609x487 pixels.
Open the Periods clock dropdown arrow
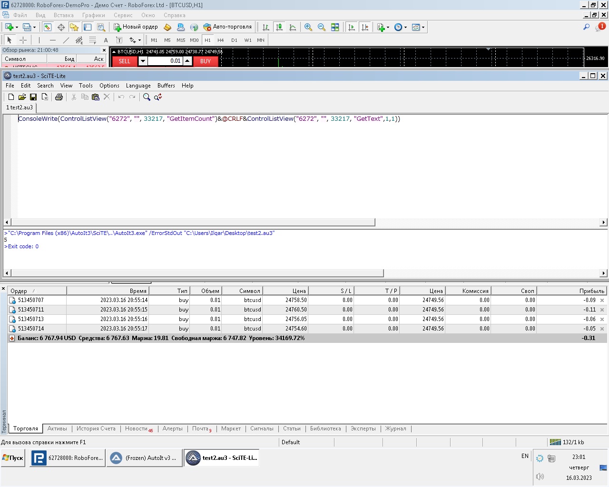tap(405, 27)
